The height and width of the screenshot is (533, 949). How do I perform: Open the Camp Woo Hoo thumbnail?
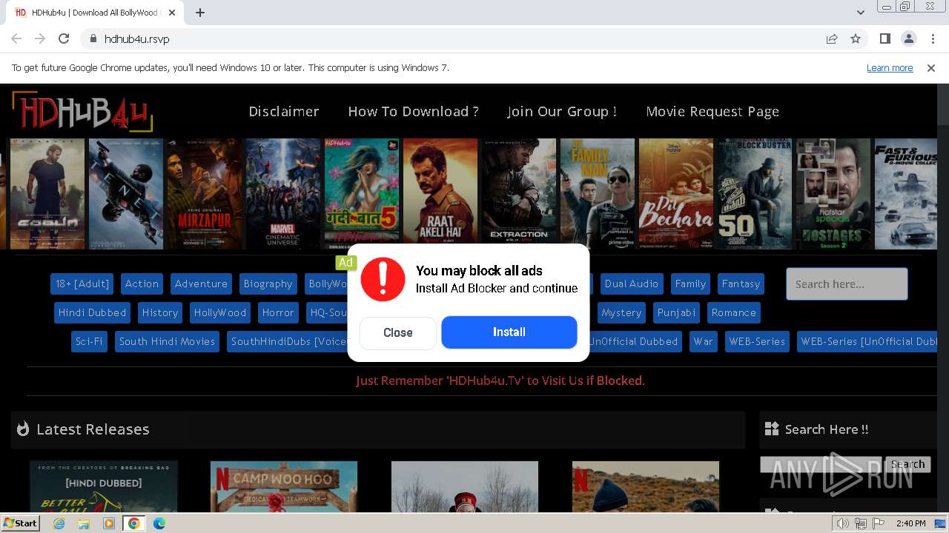pos(284,487)
